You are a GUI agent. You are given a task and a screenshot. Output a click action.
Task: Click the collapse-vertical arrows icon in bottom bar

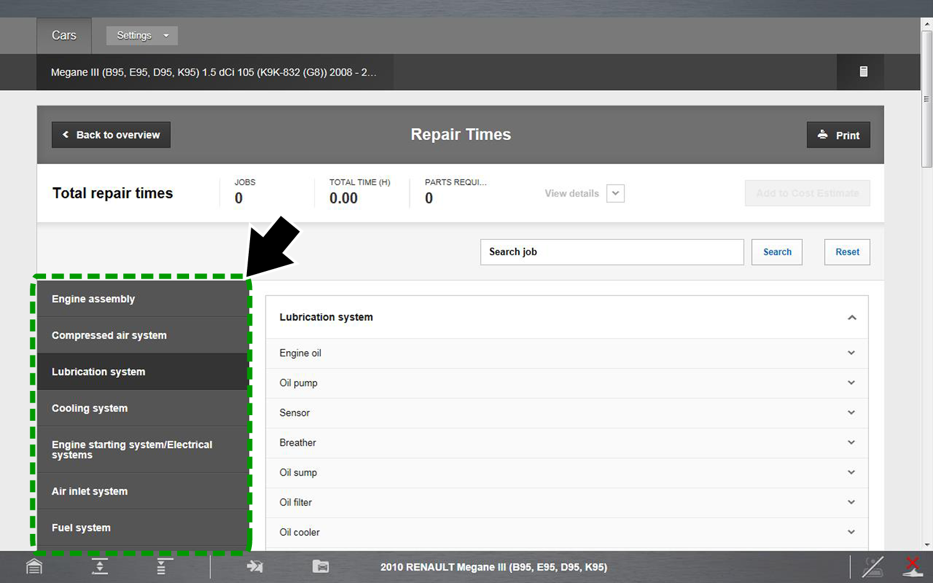point(100,566)
